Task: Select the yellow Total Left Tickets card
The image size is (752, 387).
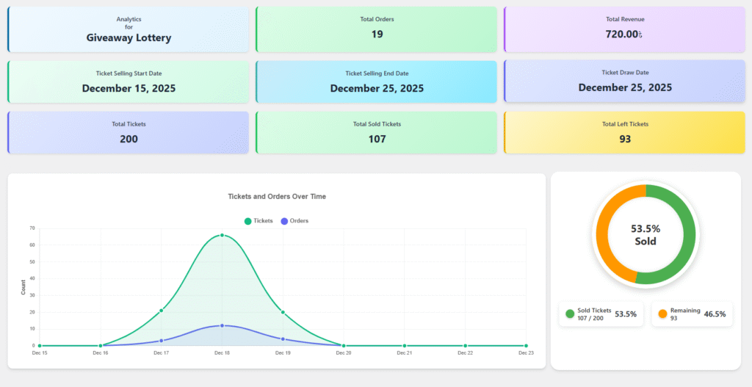Action: [x=624, y=132]
